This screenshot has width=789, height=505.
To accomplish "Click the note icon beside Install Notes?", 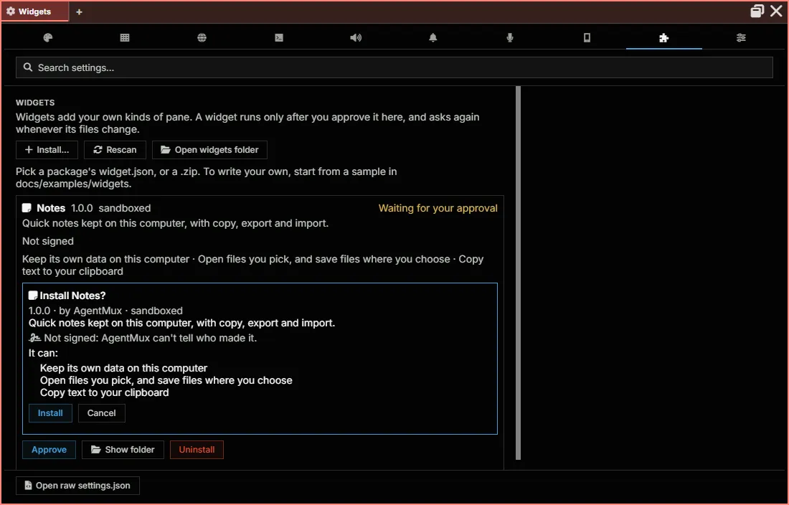I will coord(33,296).
